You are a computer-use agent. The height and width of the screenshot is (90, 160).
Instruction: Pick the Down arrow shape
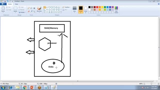(x=45, y=12)
